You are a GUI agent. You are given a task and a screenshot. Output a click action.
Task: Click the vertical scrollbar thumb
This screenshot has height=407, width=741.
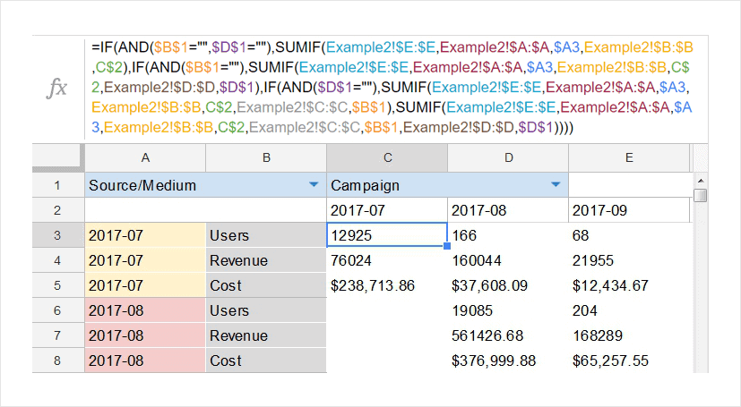coord(700,196)
